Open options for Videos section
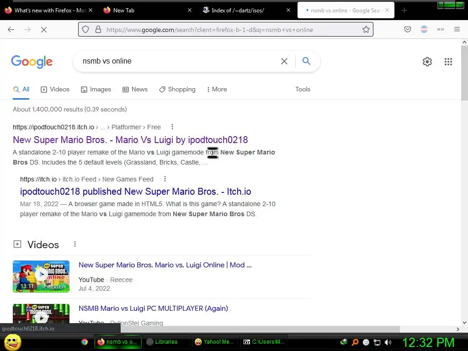468x351 pixels. pyautogui.click(x=75, y=244)
